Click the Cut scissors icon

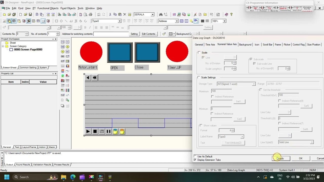click(x=110, y=14)
